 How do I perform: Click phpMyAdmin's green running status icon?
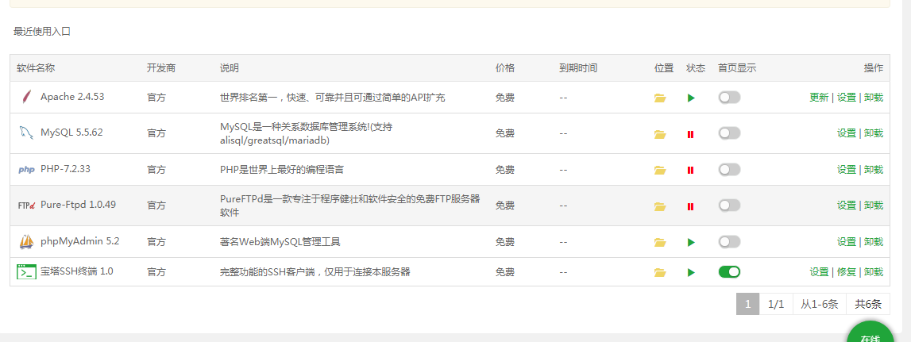pos(691,242)
